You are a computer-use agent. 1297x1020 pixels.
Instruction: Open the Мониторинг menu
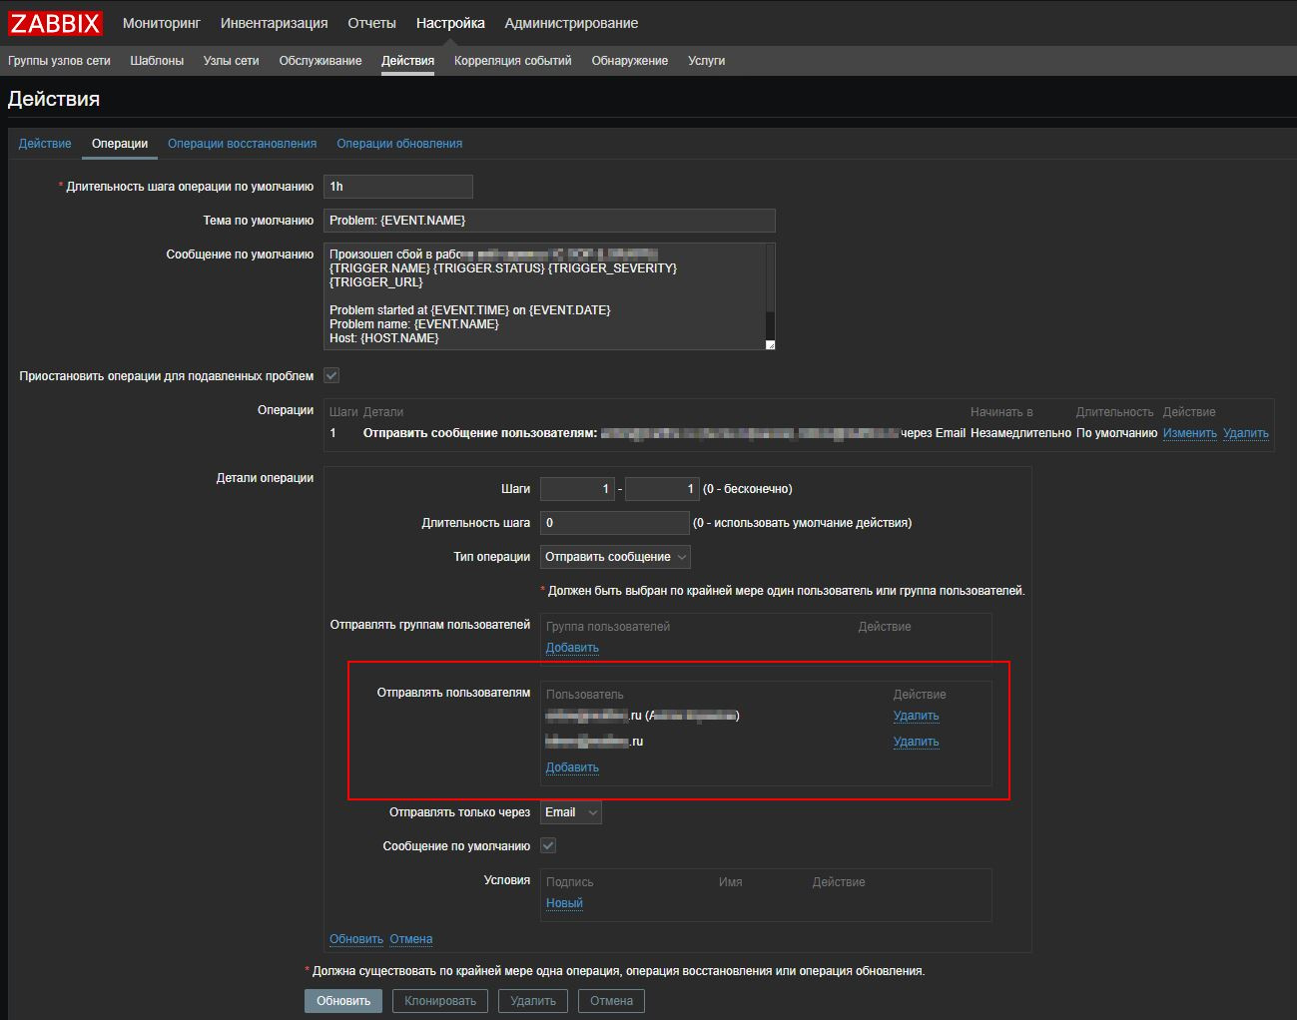click(x=161, y=23)
